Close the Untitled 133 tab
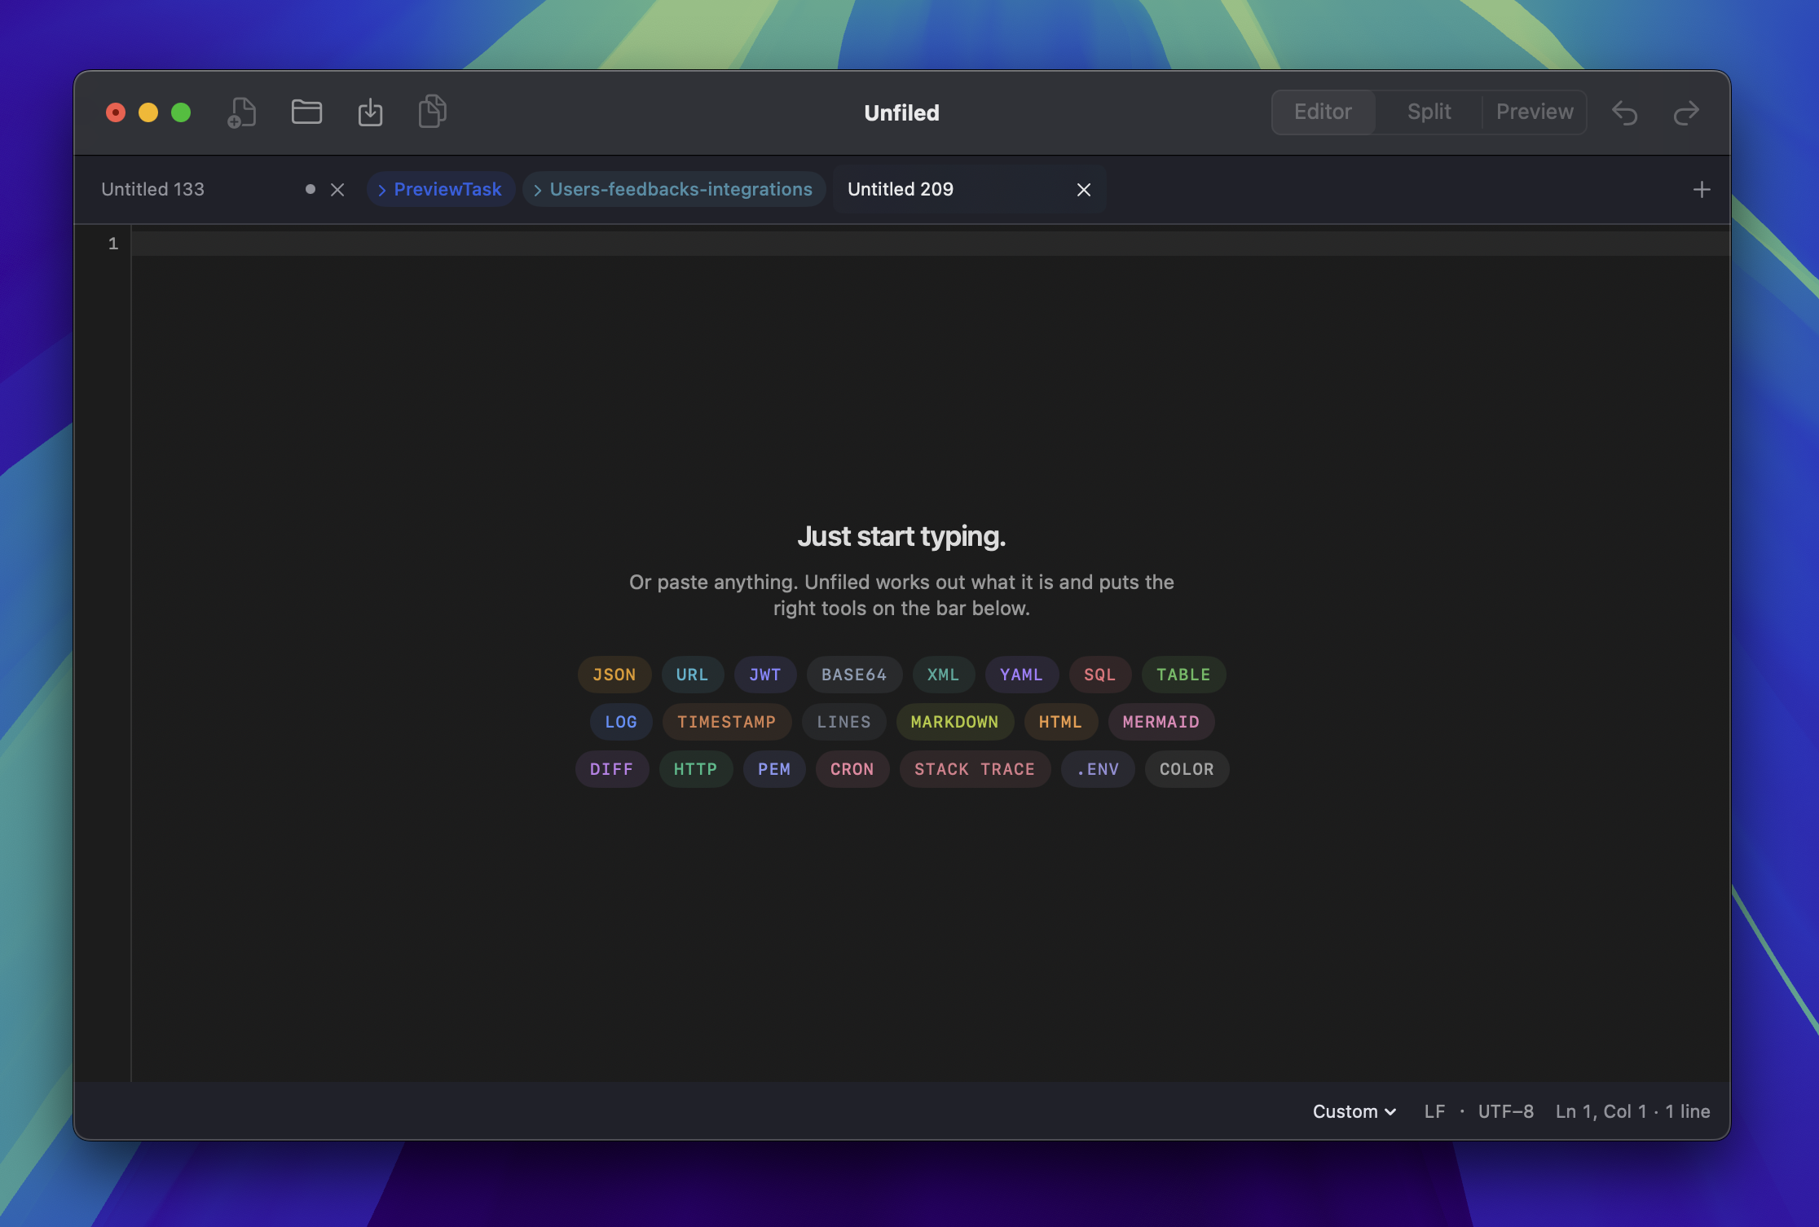 (x=337, y=190)
